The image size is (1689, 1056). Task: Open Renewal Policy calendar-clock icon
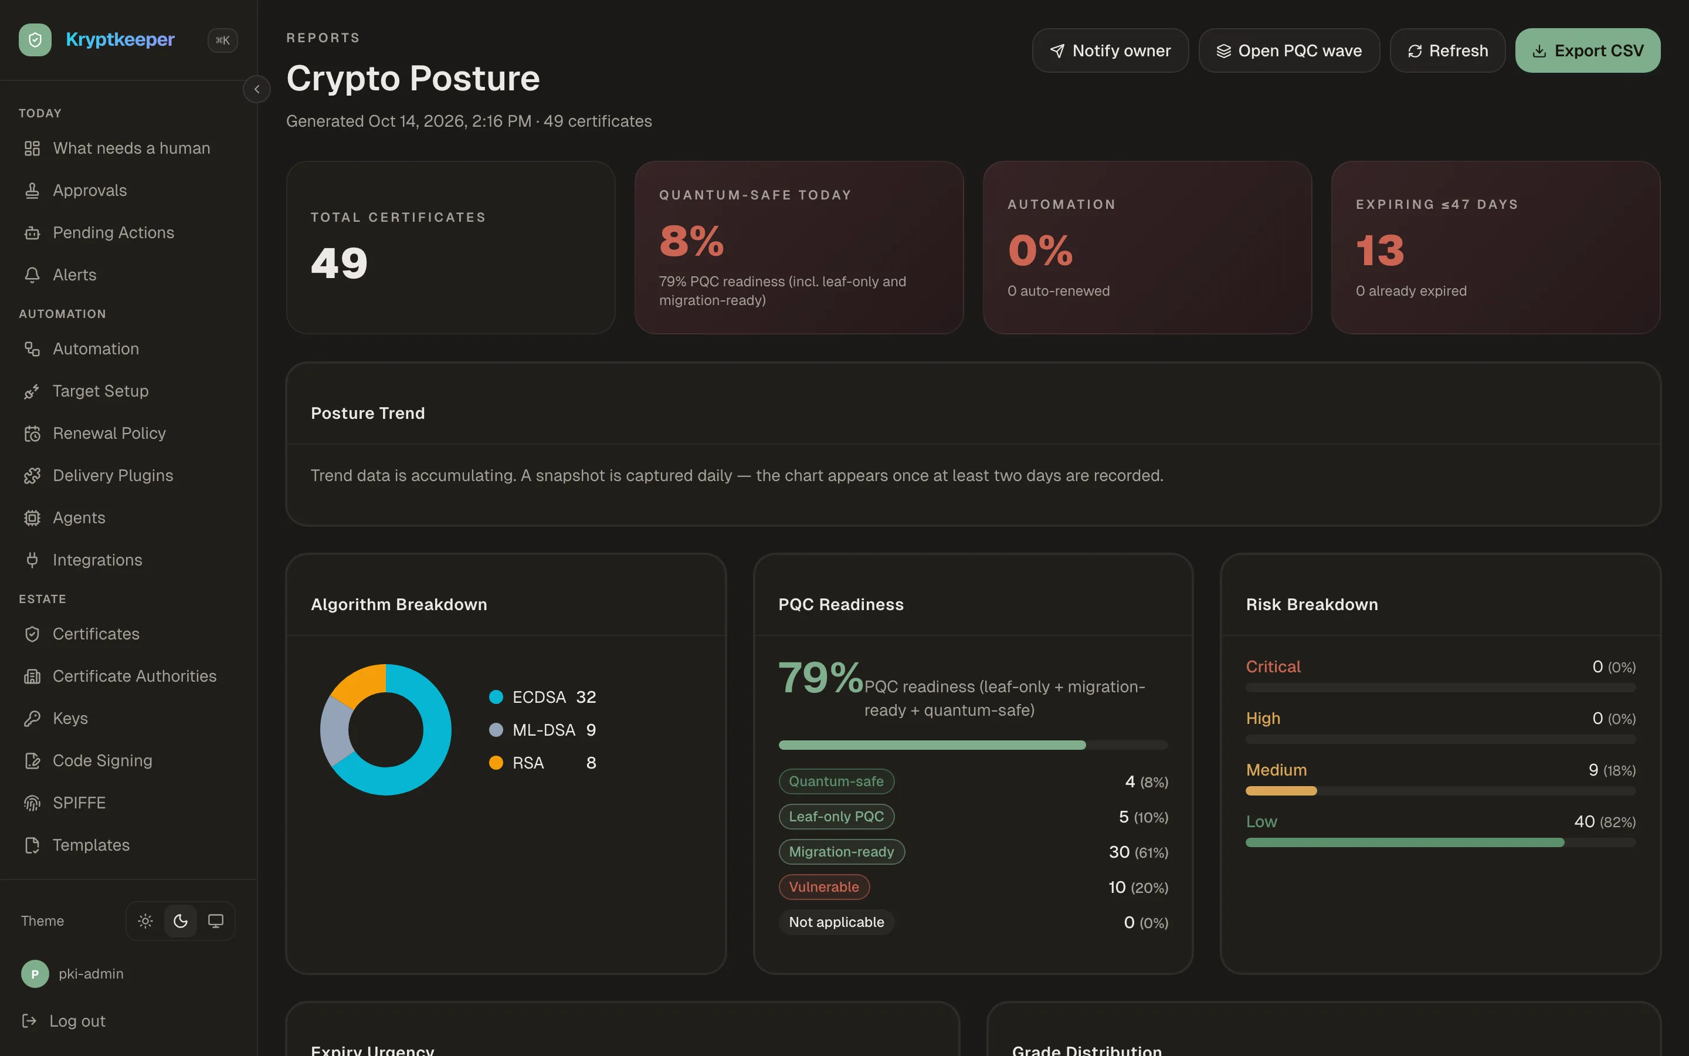tap(32, 433)
